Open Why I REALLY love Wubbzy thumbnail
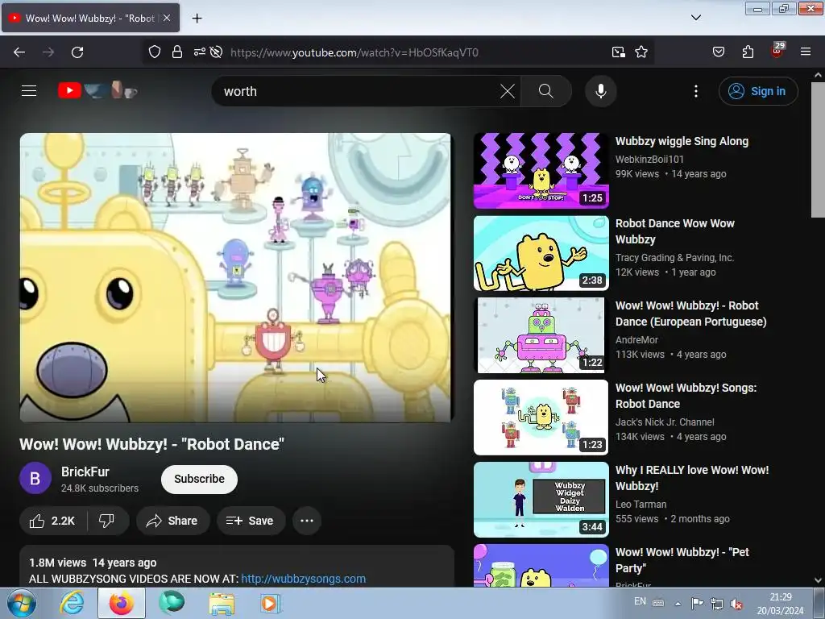The width and height of the screenshot is (825, 619). [541, 500]
